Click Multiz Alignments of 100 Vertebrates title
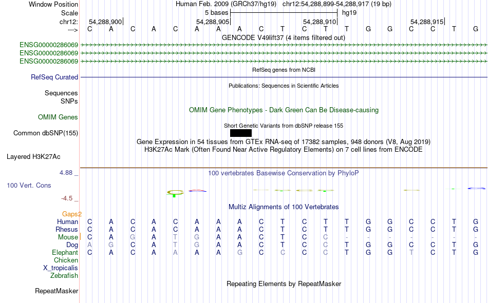This screenshot has width=488, height=303. tap(284, 207)
